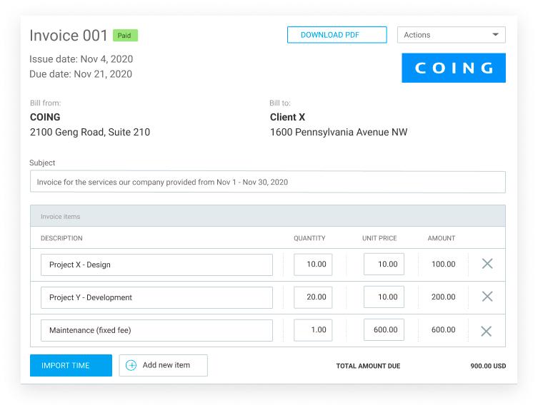
Task: Click the Maintenance quantity field showing 1.00
Action: [313, 330]
